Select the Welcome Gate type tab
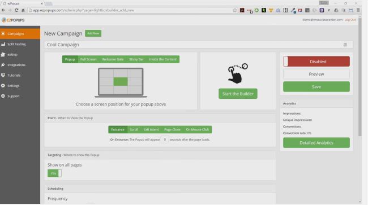 [x=113, y=59]
